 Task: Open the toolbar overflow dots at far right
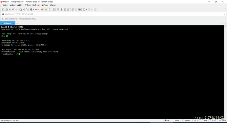click(226, 9)
